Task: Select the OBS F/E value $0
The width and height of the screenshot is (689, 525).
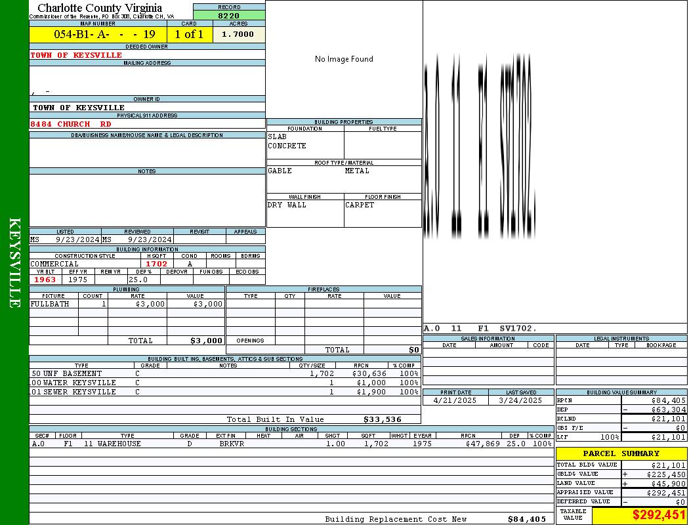Action: (x=680, y=428)
